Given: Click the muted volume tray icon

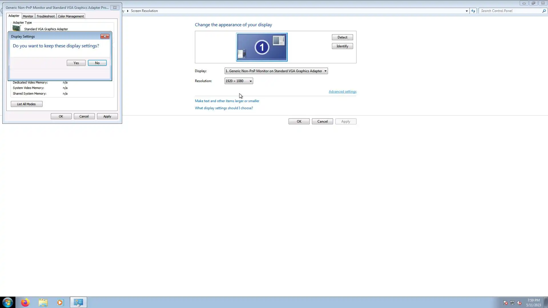Looking at the screenshot, I should [519, 303].
